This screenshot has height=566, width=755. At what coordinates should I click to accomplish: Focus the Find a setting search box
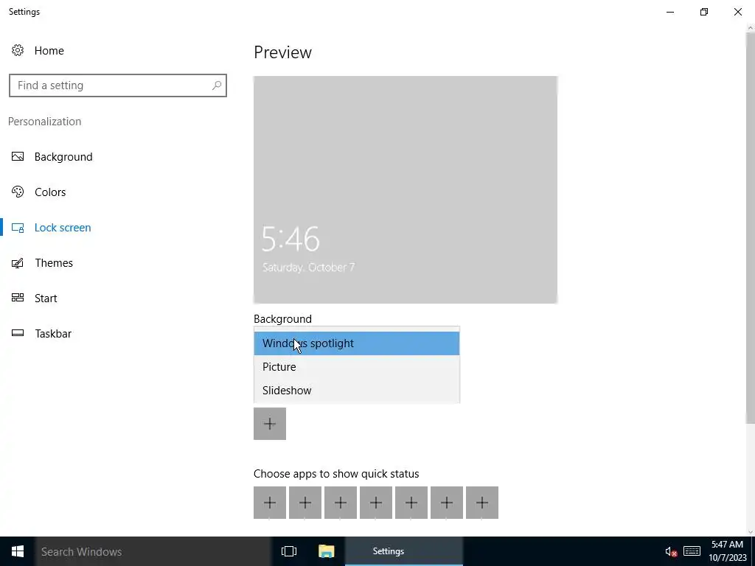[x=117, y=85]
